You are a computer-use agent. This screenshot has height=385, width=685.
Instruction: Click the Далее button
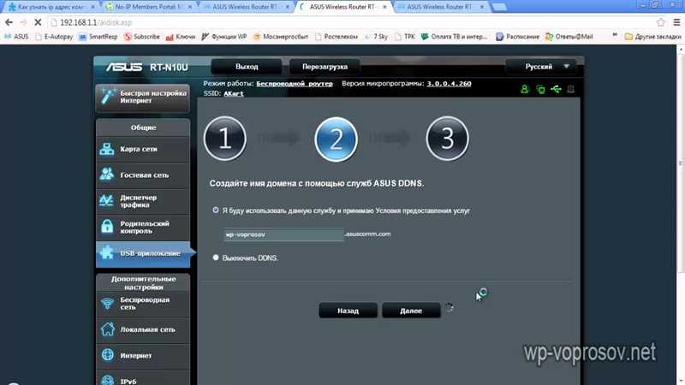coord(411,311)
